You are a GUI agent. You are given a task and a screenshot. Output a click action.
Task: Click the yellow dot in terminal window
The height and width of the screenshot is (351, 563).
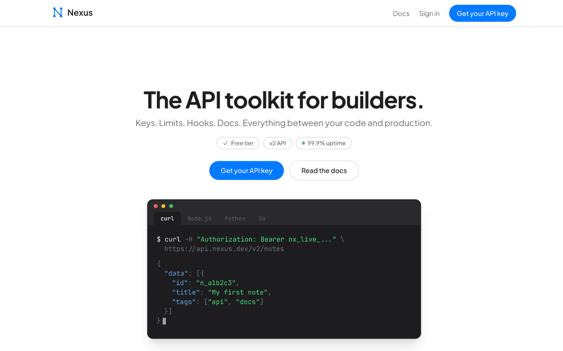163,206
